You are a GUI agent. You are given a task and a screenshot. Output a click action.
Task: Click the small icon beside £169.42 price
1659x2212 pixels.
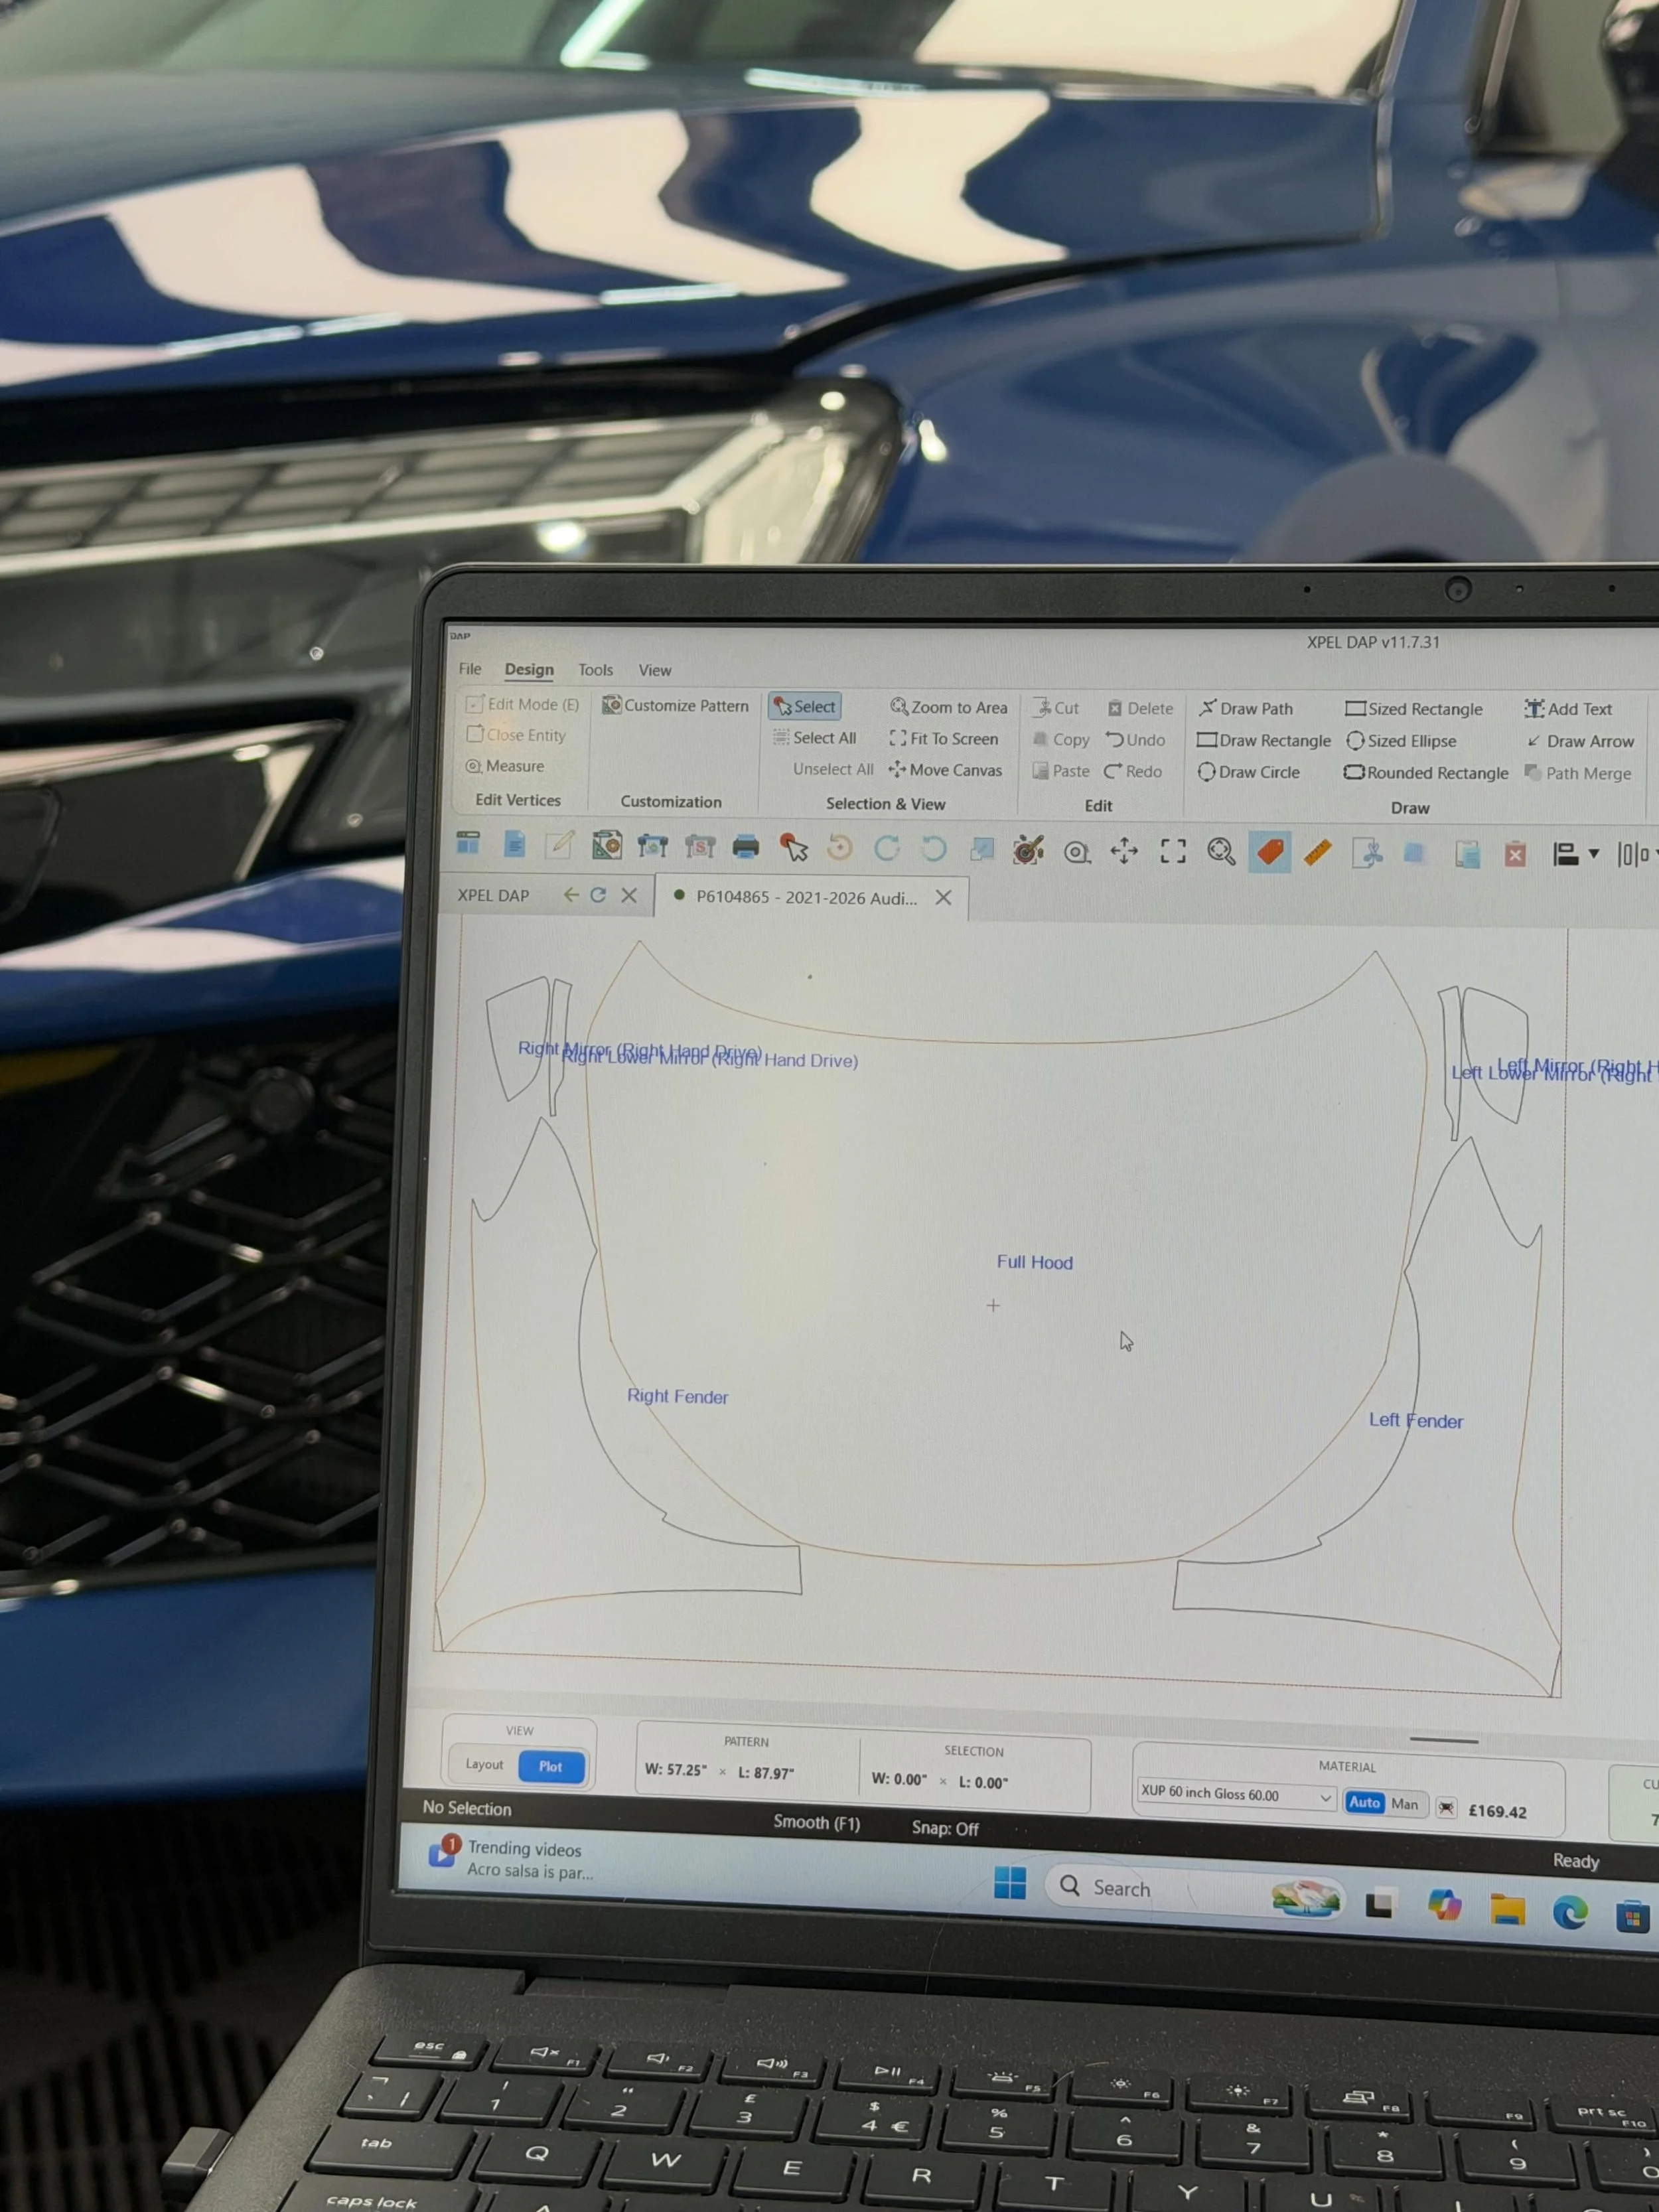pyautogui.click(x=1446, y=1808)
